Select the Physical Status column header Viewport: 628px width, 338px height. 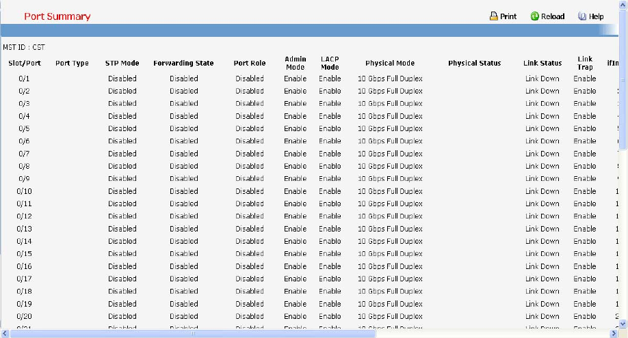(475, 64)
